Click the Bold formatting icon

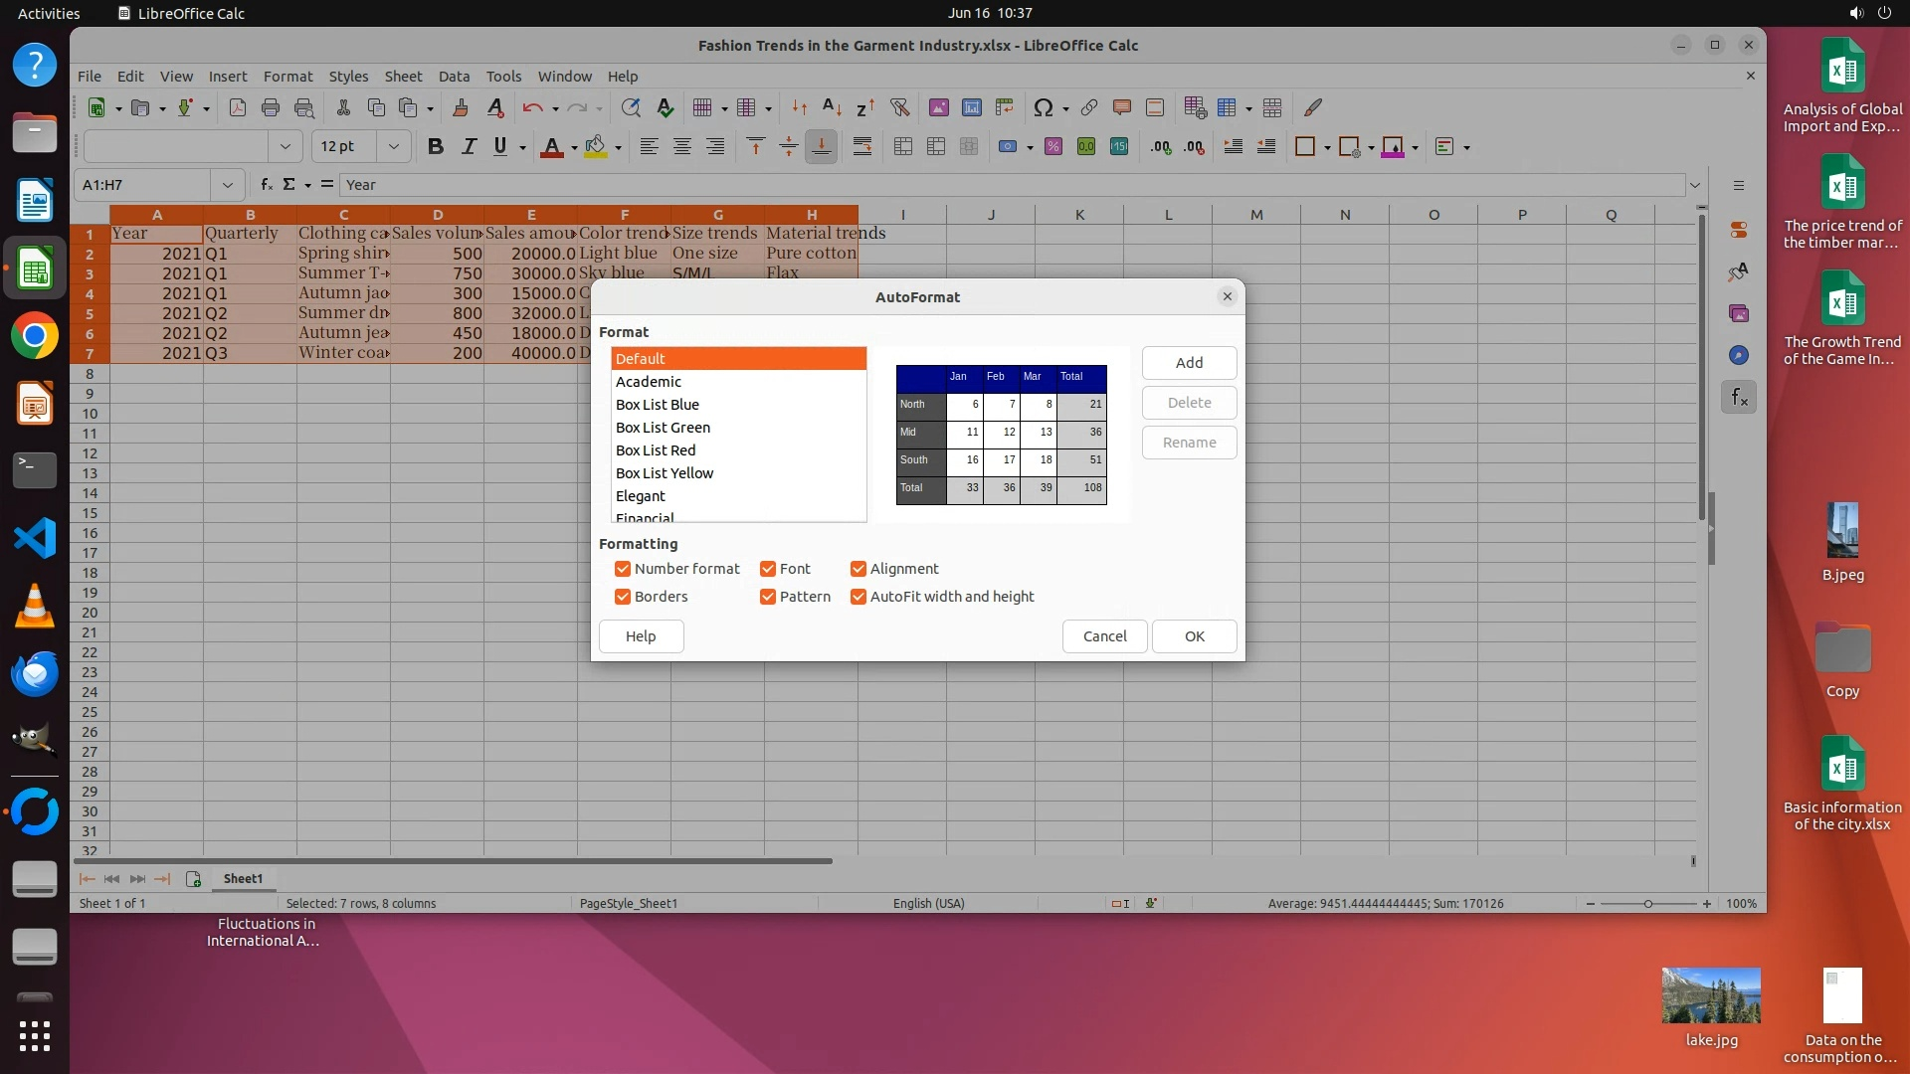(435, 147)
